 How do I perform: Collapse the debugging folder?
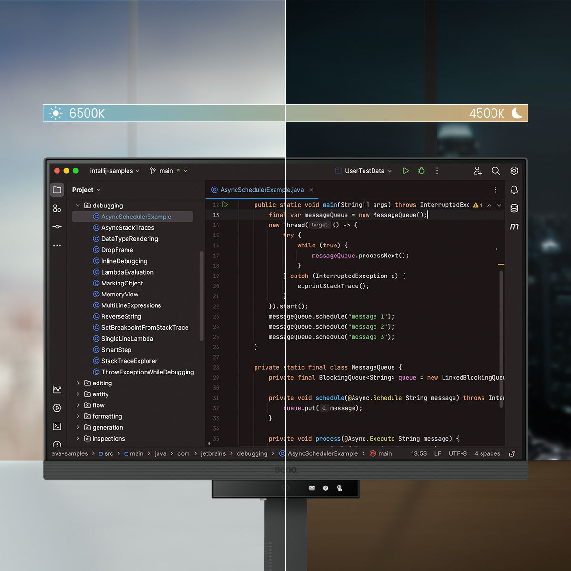(x=78, y=206)
